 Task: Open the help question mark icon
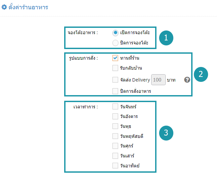pyautogui.click(x=187, y=80)
